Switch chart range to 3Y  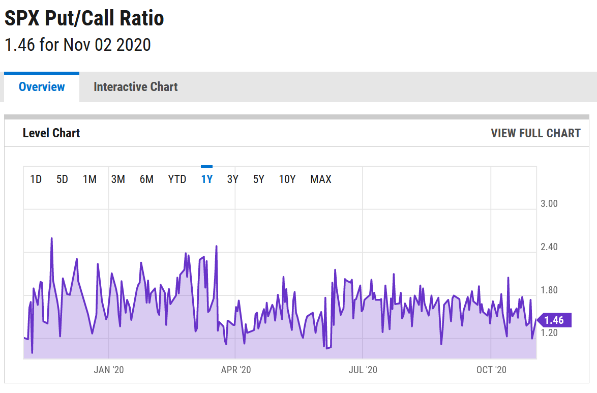(x=232, y=179)
